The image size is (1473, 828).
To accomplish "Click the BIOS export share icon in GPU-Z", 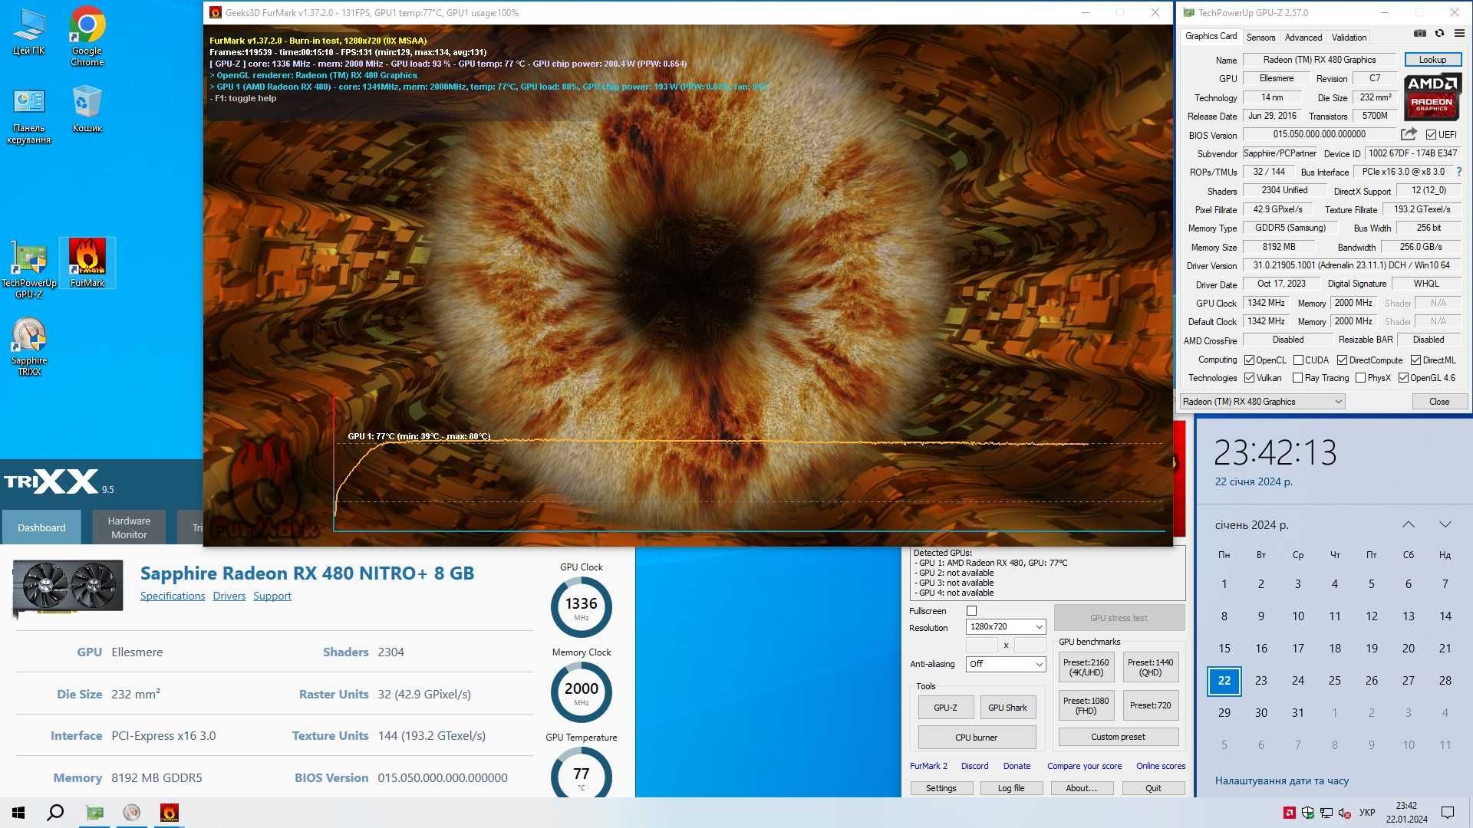I will pos(1409,134).
